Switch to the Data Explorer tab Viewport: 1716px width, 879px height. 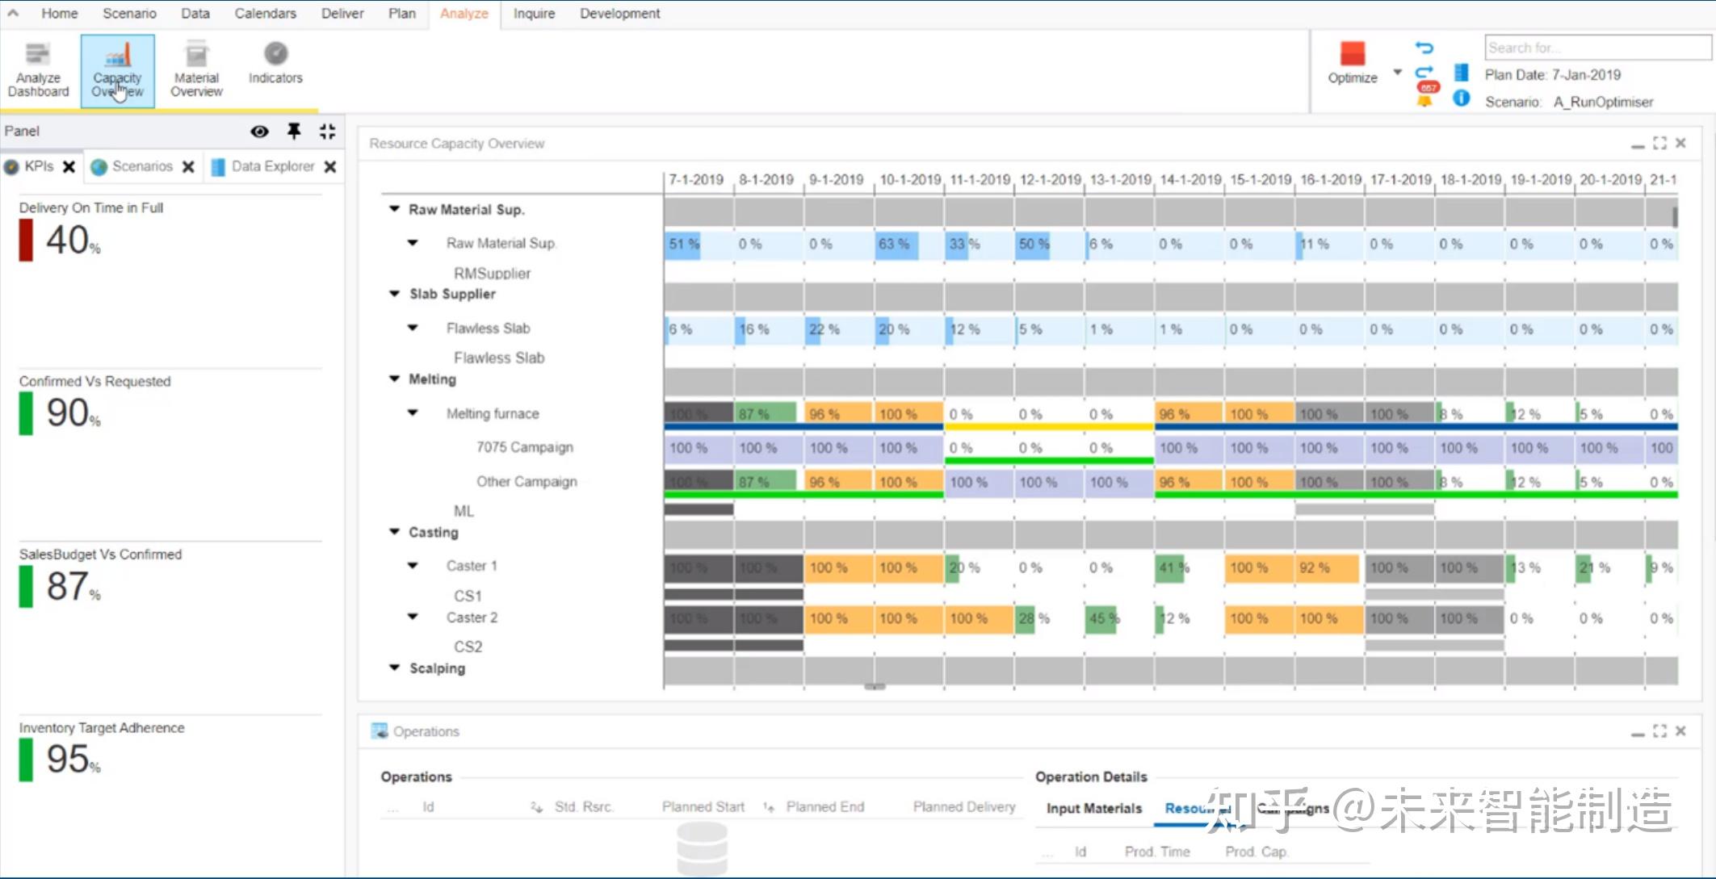(x=271, y=166)
